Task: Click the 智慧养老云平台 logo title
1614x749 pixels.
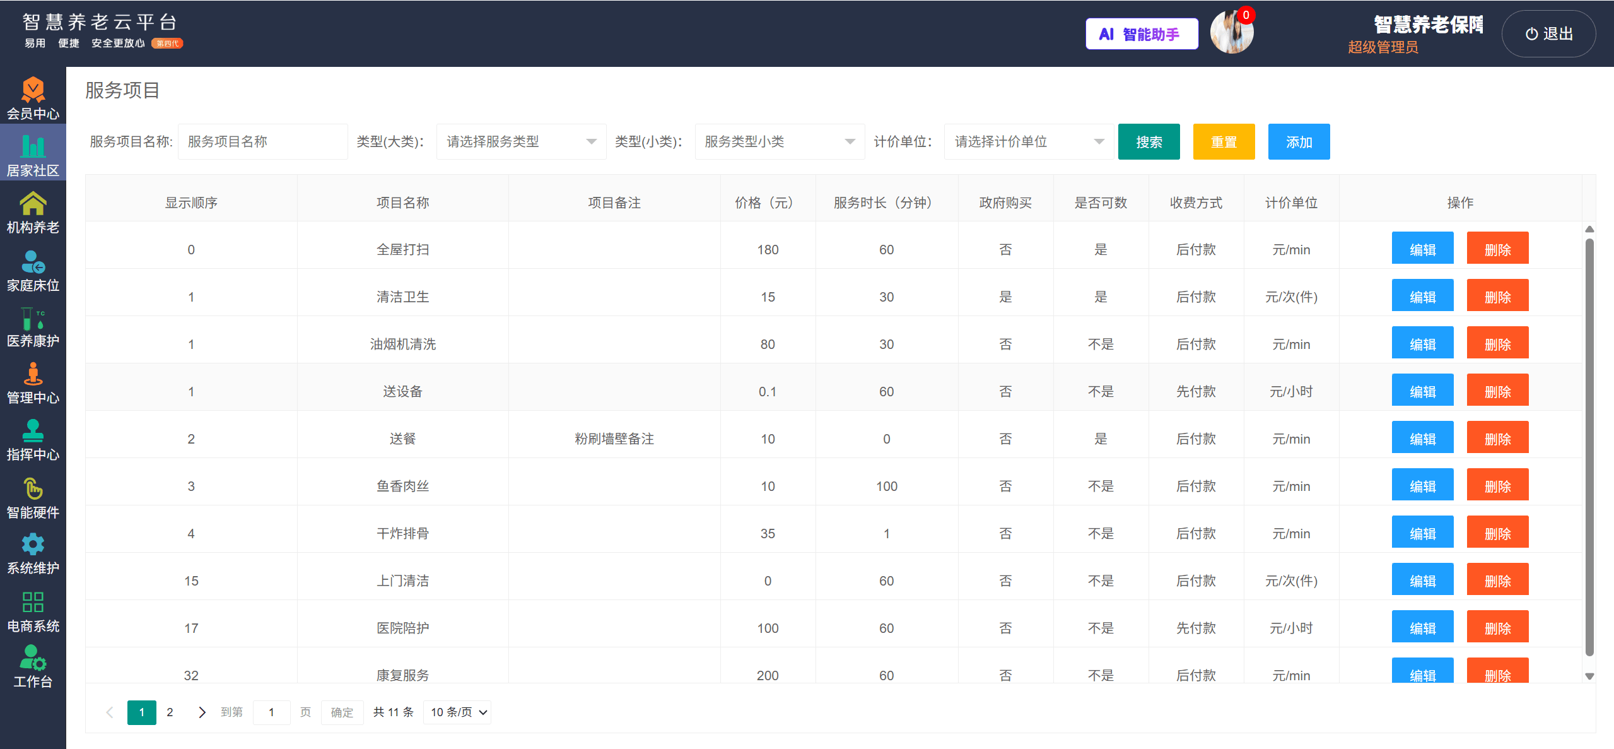Action: [100, 22]
